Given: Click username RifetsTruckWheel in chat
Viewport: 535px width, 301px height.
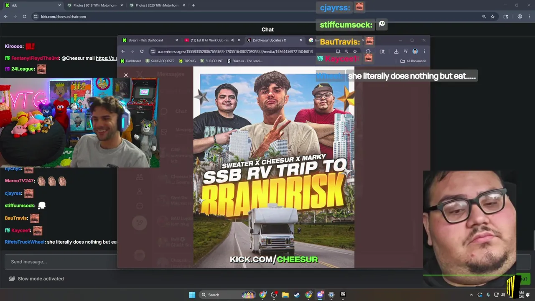Looking at the screenshot, I should [24, 242].
